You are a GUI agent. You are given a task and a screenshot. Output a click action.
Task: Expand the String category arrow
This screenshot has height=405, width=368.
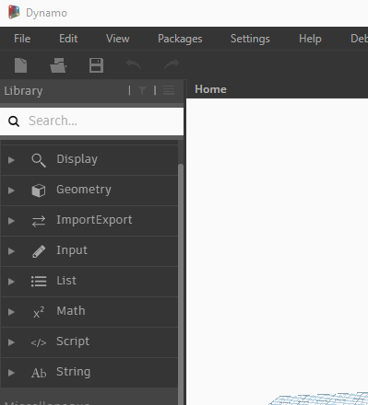11,373
